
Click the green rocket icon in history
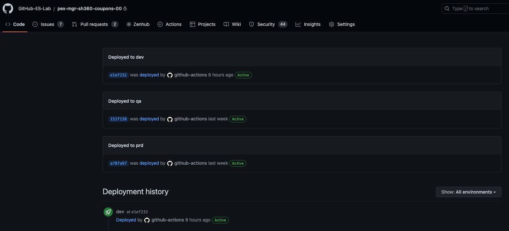[108, 212]
